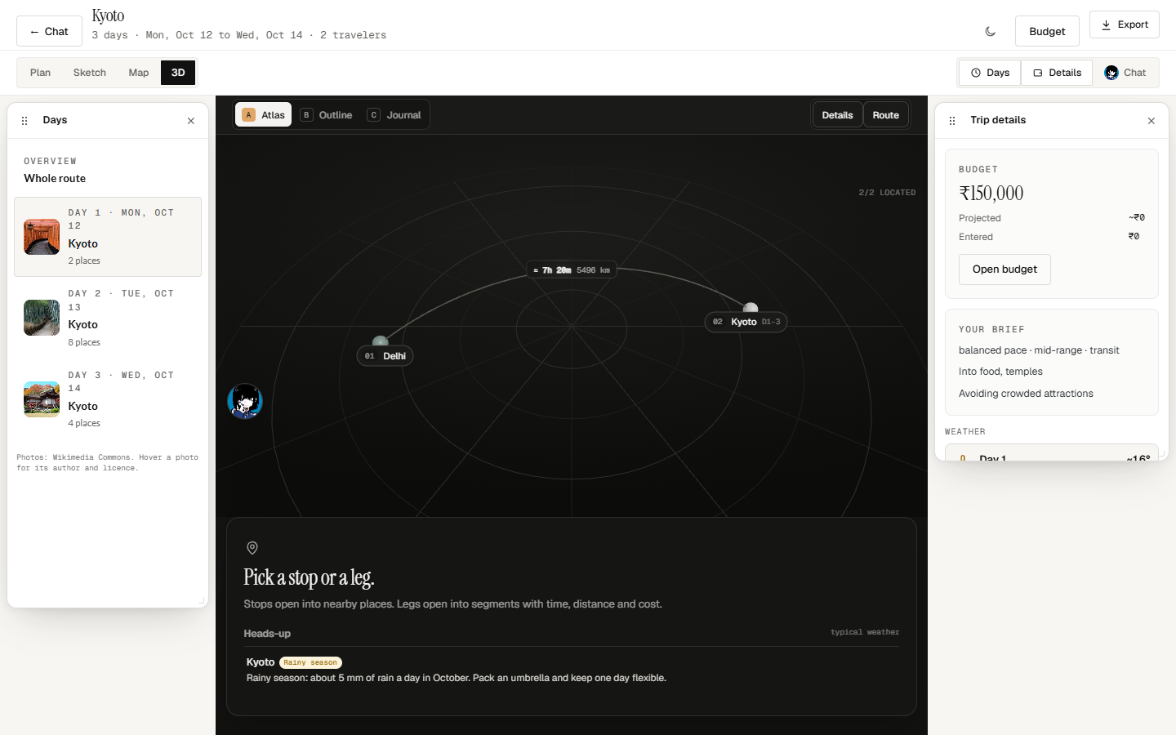The height and width of the screenshot is (735, 1176).
Task: Click the Open budget button
Action: tap(1004, 269)
